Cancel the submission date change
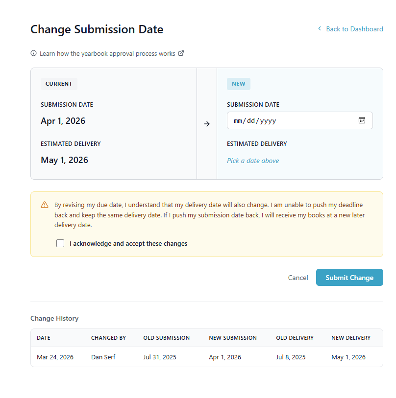The height and width of the screenshot is (398, 396). click(x=298, y=278)
